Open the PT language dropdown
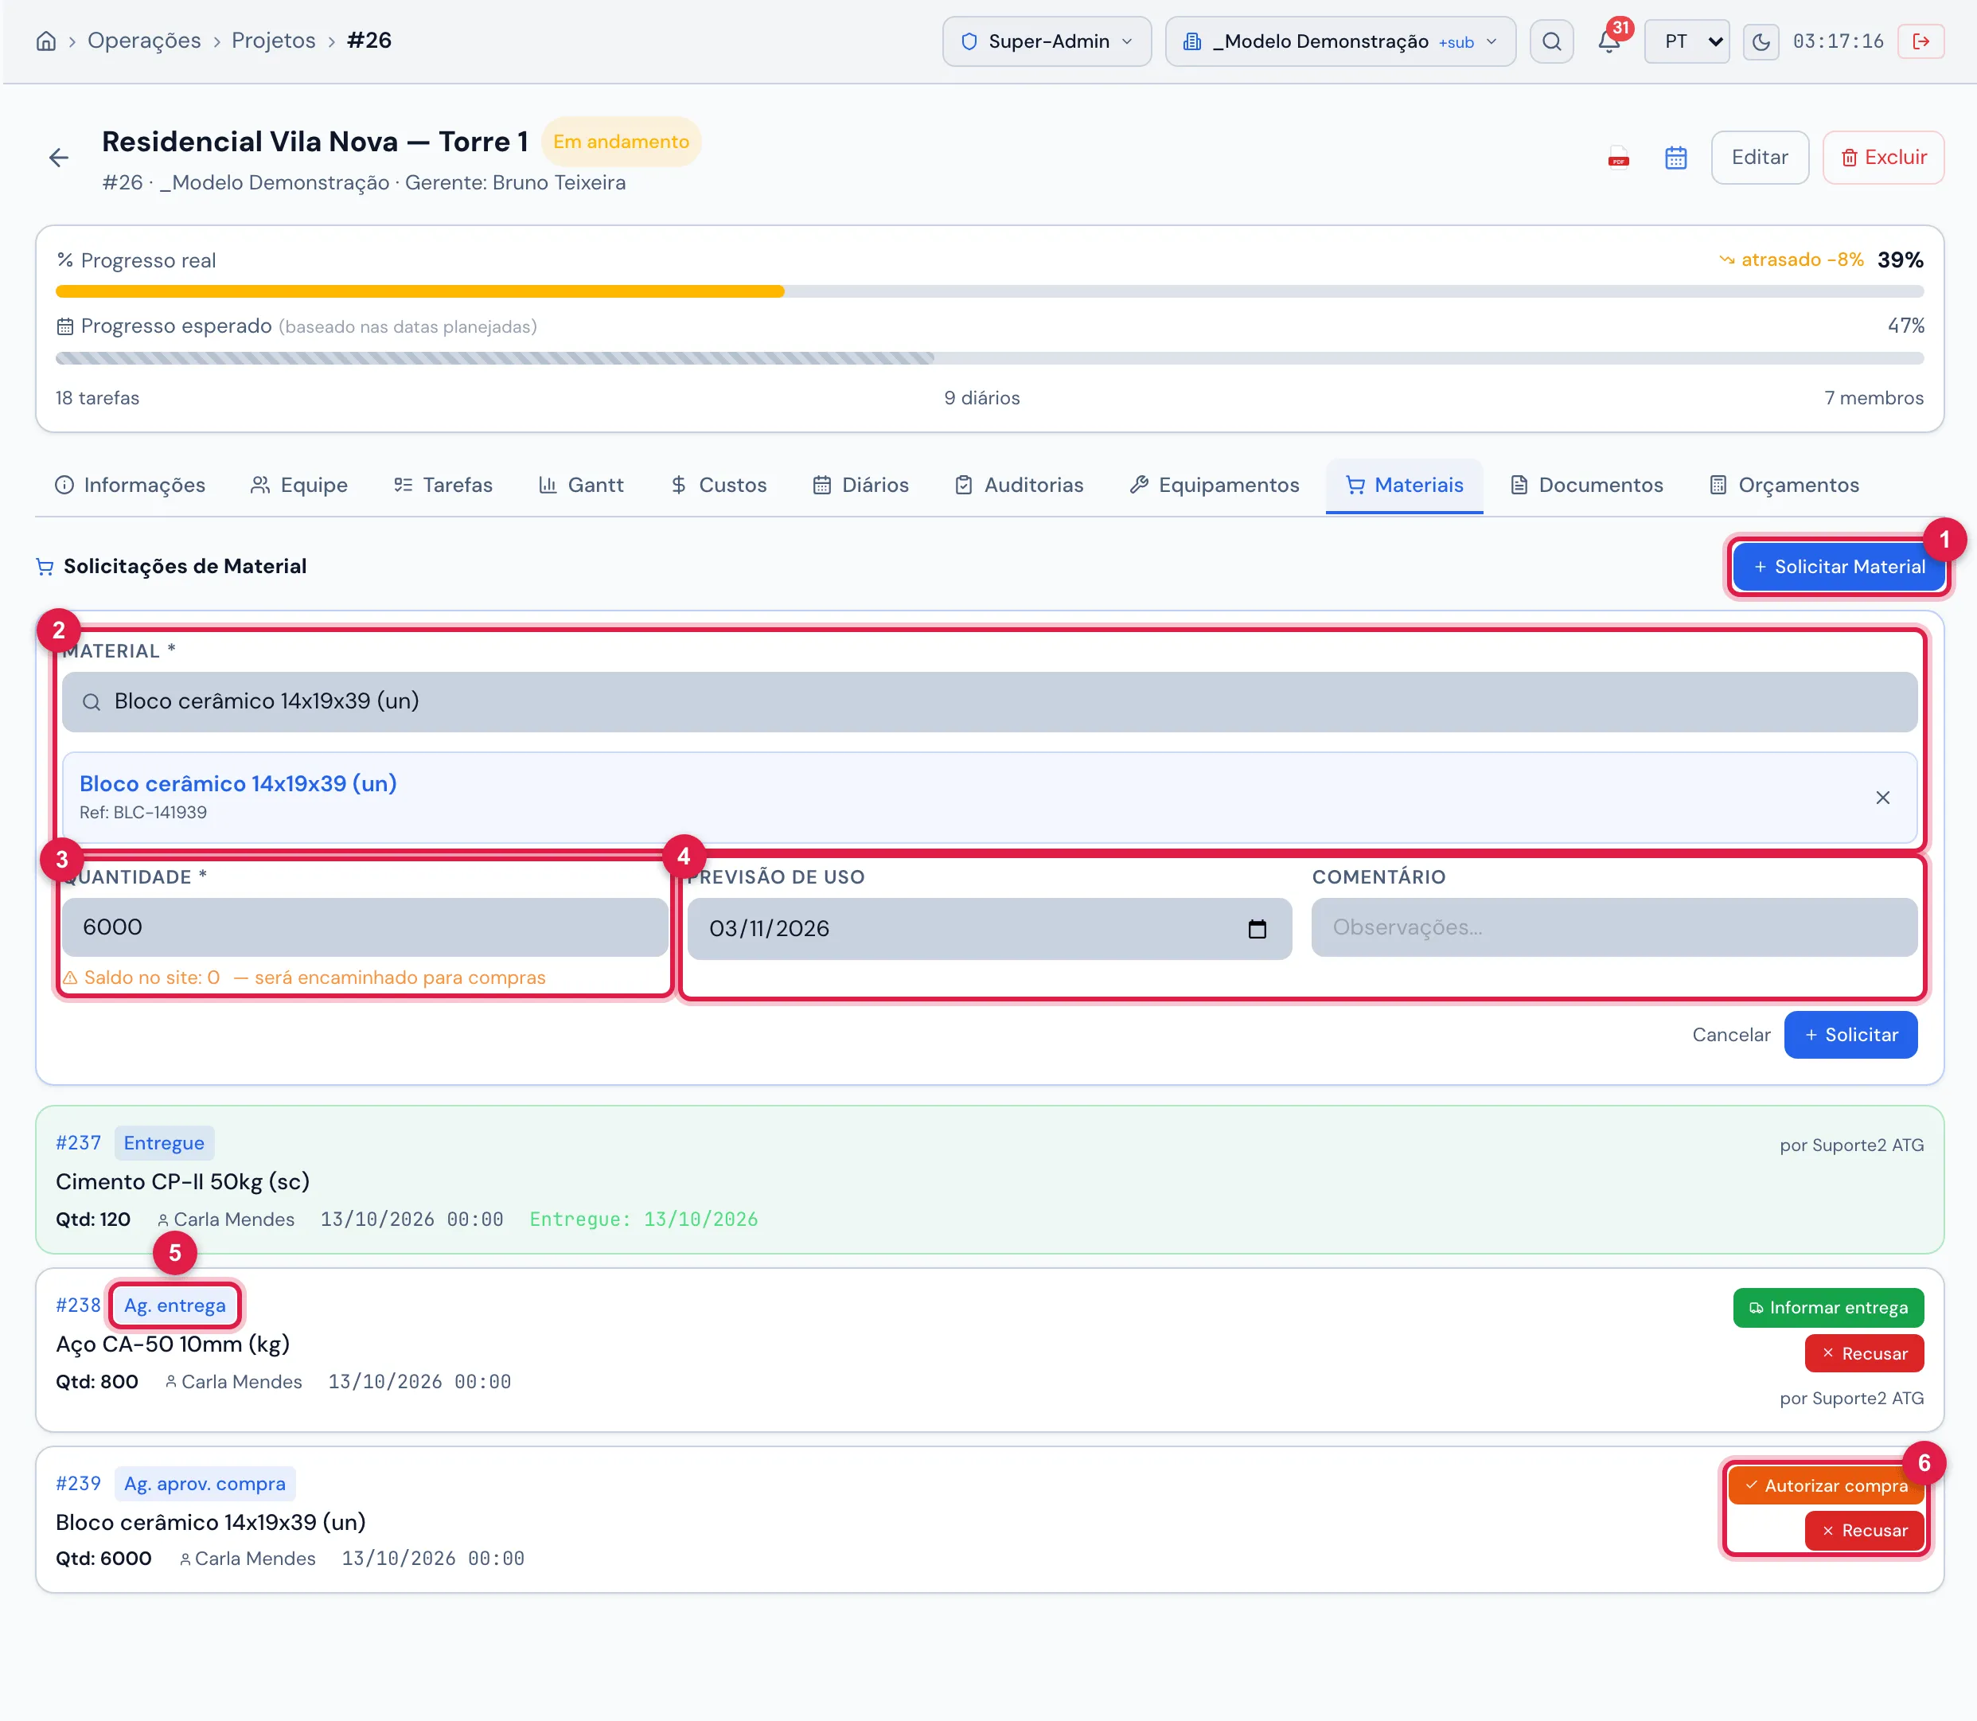The height and width of the screenshot is (1721, 1977). [1686, 41]
